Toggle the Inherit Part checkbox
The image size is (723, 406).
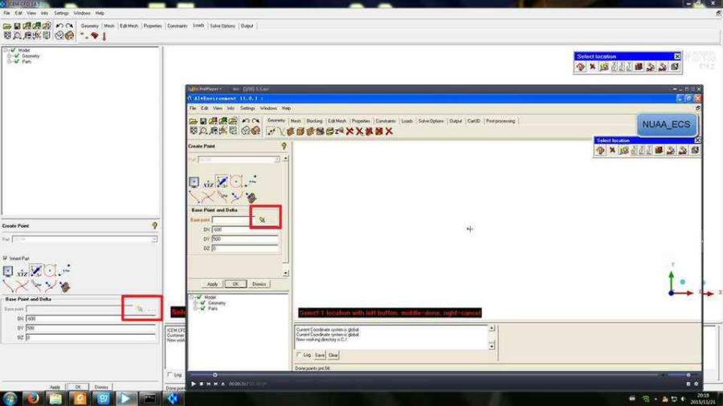coord(5,258)
